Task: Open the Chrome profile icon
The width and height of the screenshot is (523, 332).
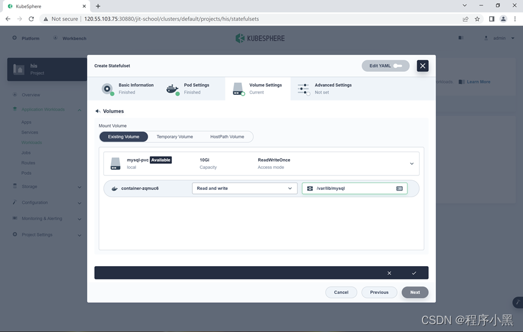Action: pos(503,19)
